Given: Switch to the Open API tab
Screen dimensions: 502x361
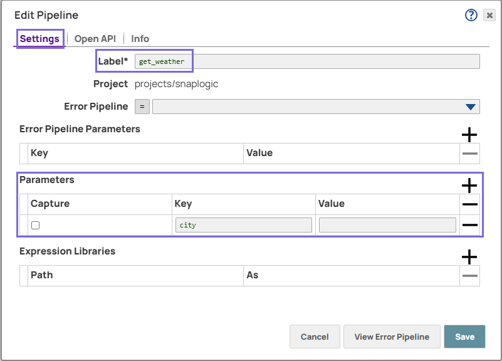Looking at the screenshot, I should (95, 38).
